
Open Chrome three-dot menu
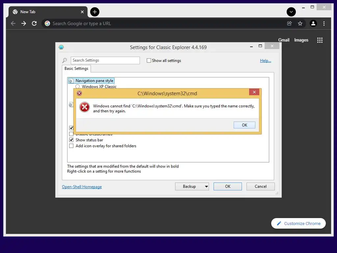tap(324, 23)
